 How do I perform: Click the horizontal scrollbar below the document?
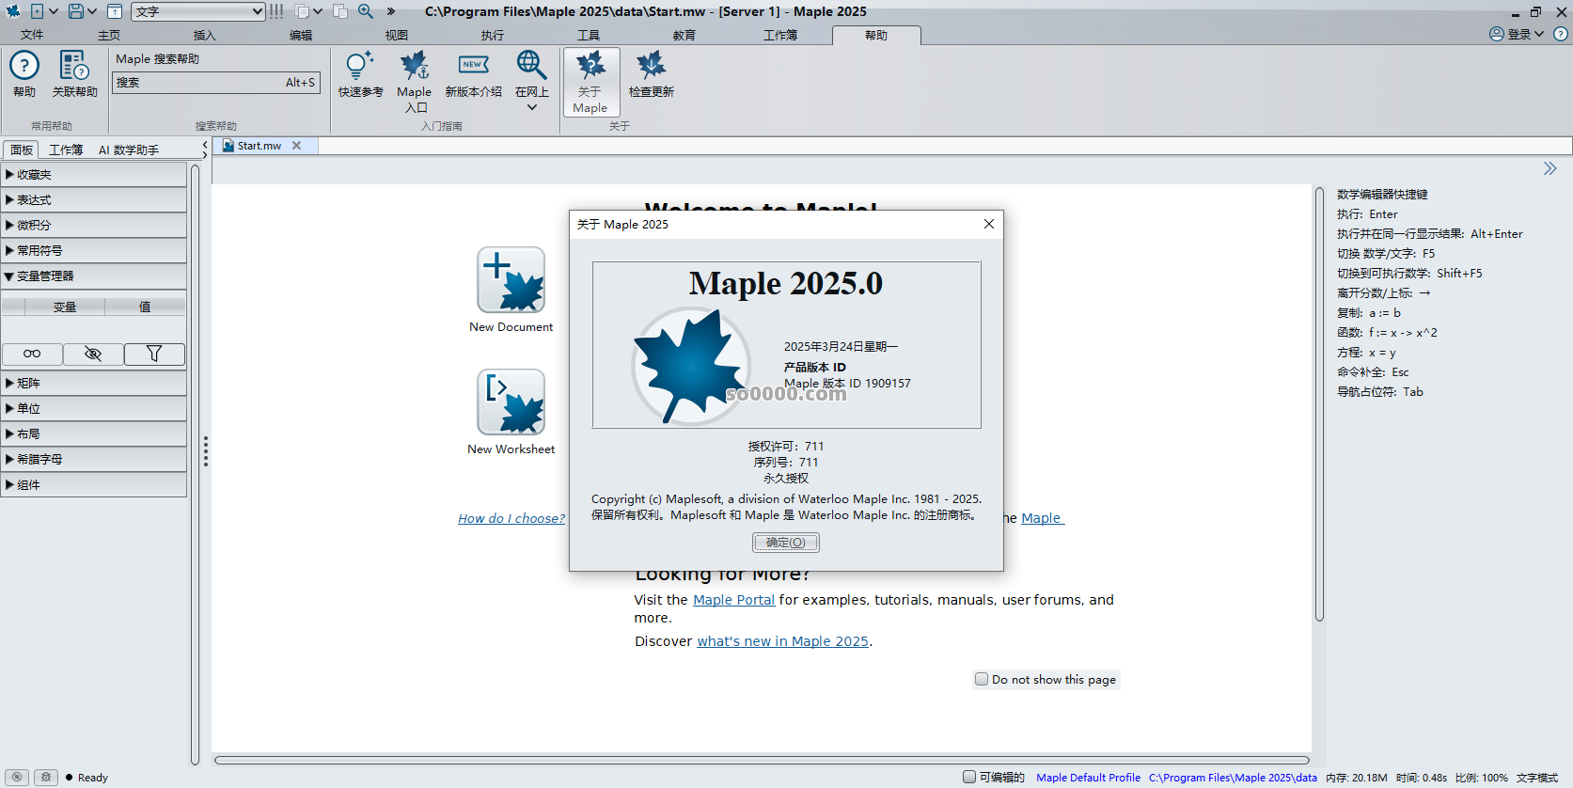click(762, 760)
